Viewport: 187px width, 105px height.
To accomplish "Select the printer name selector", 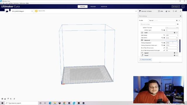I will (x=22, y=11).
